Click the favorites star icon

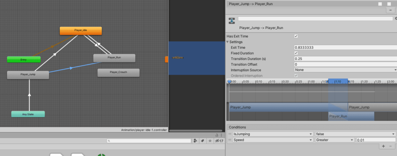pyautogui.click(x=210, y=141)
